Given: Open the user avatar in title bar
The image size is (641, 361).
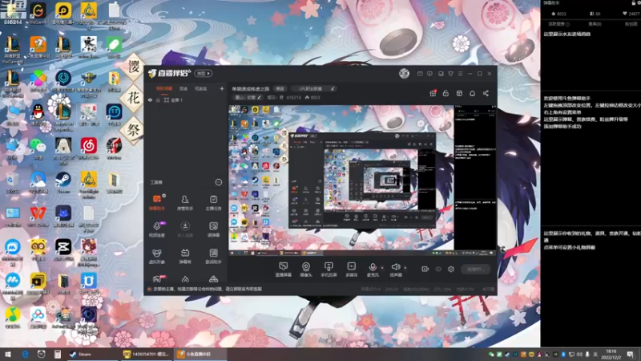Looking at the screenshot, I should click(x=405, y=74).
